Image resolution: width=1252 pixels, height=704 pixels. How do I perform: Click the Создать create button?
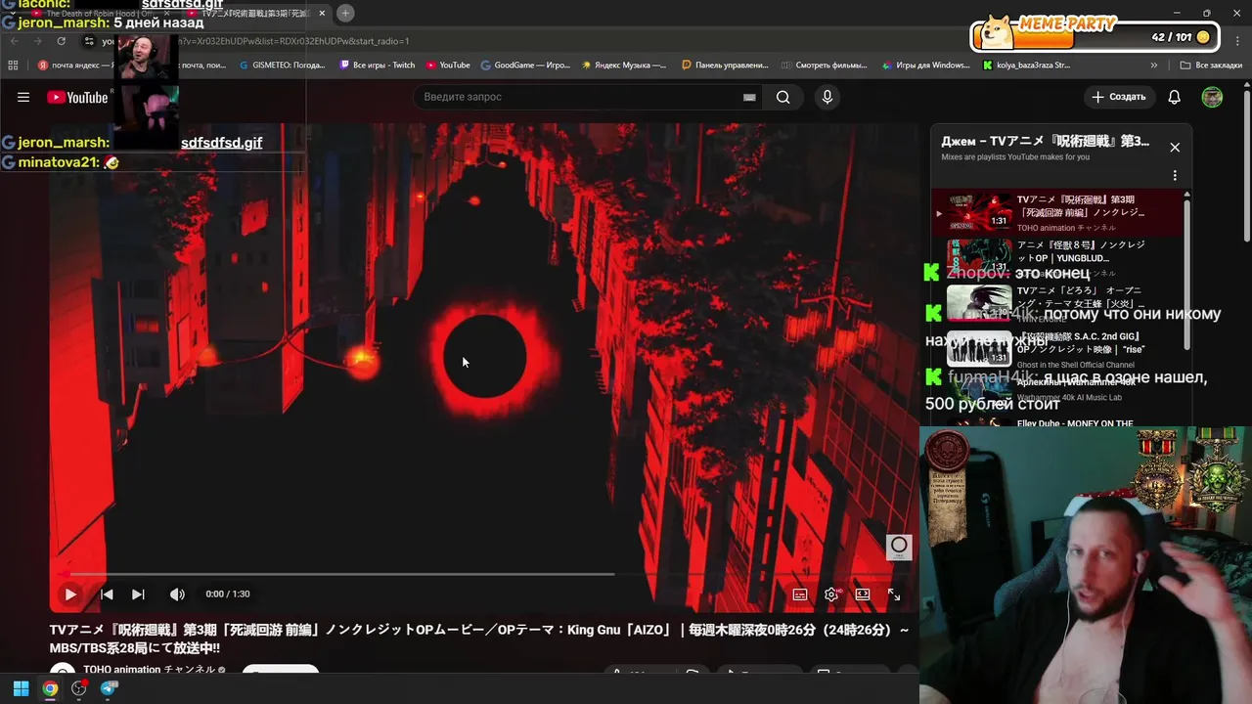click(1118, 97)
